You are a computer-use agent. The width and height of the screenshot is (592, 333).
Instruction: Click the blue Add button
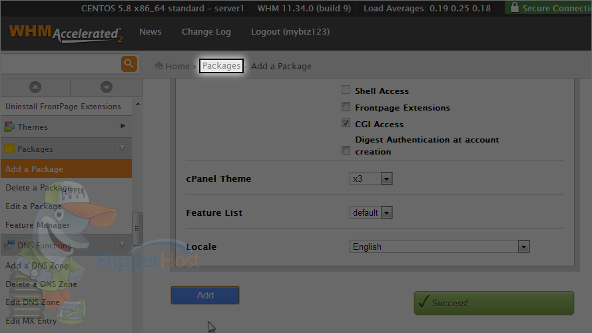pos(205,295)
